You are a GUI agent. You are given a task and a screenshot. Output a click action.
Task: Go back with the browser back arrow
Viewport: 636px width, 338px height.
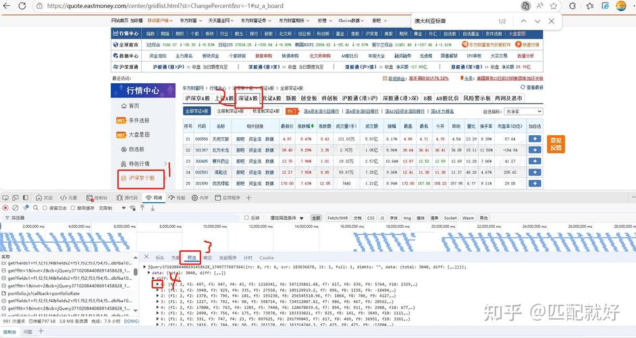click(x=7, y=5)
